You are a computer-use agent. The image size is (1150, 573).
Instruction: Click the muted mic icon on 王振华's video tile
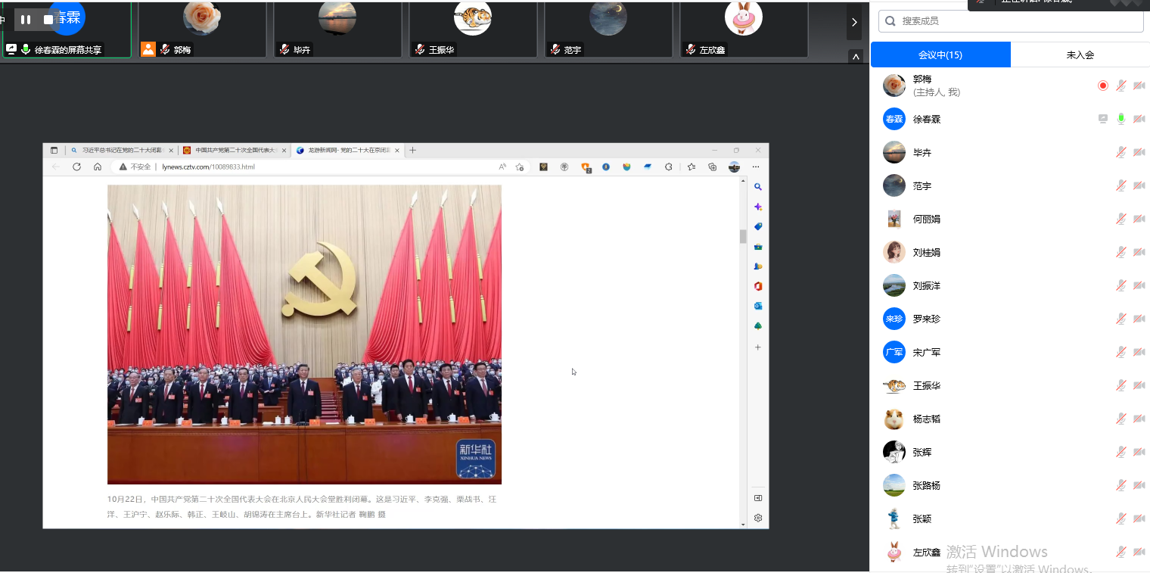coord(420,49)
